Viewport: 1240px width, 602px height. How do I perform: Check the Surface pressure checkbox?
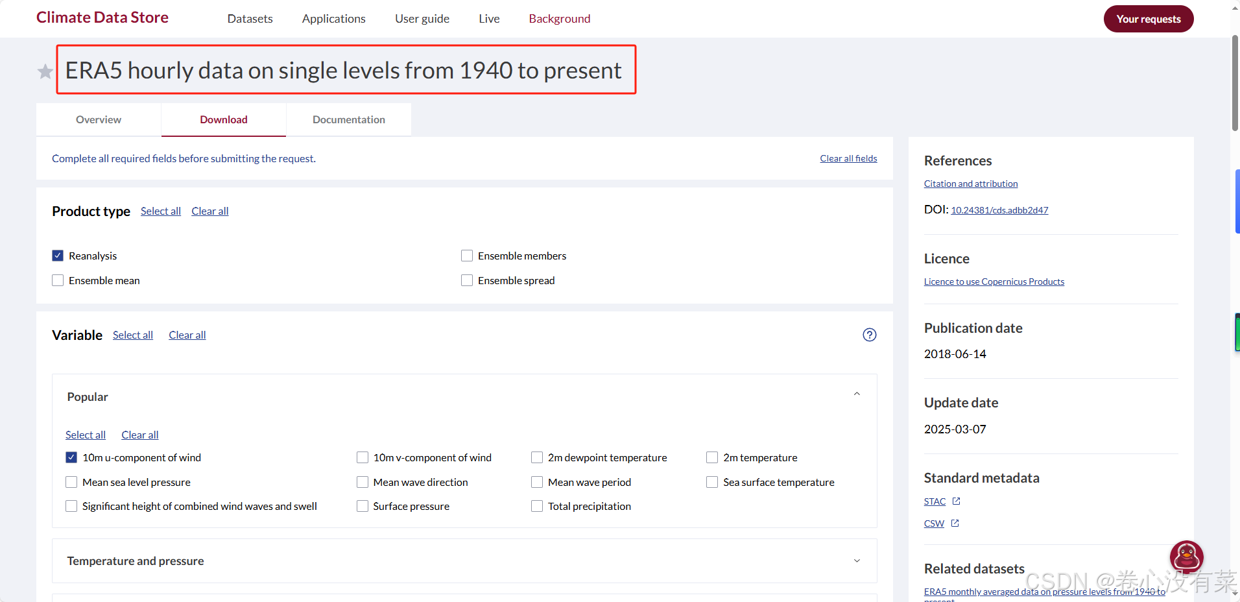pyautogui.click(x=363, y=506)
